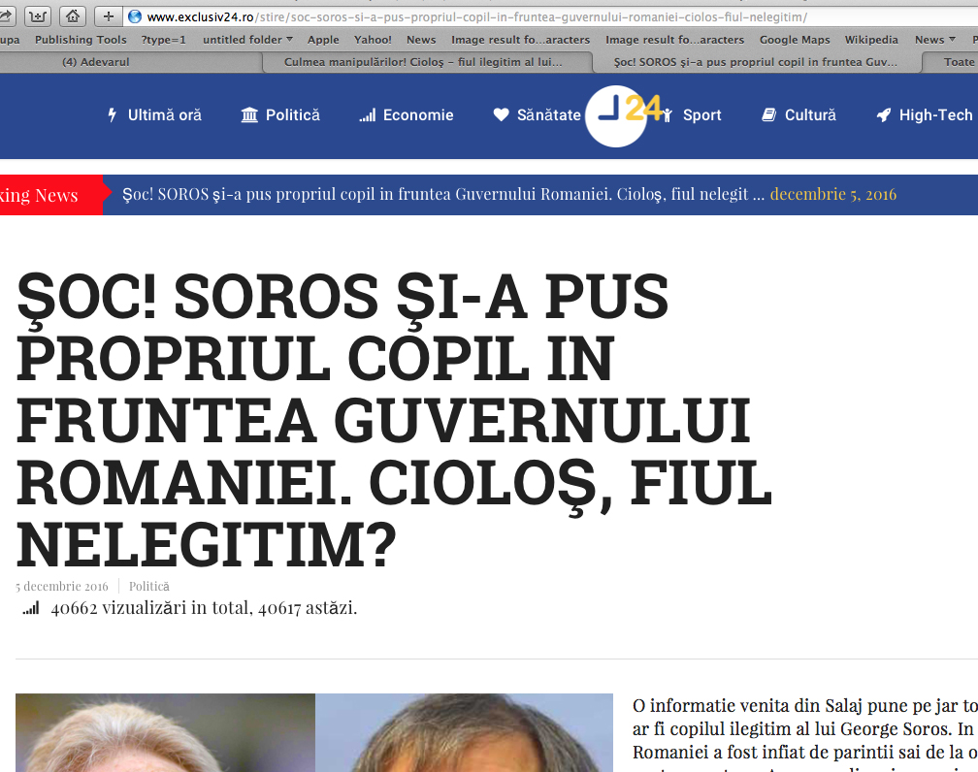Open the News bookmark next to Yahoo!
Screen dimensions: 978x772
[x=421, y=40]
